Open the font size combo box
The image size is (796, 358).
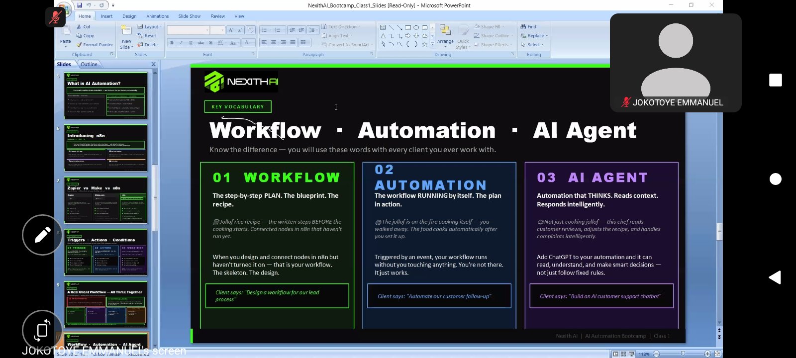pos(217,30)
